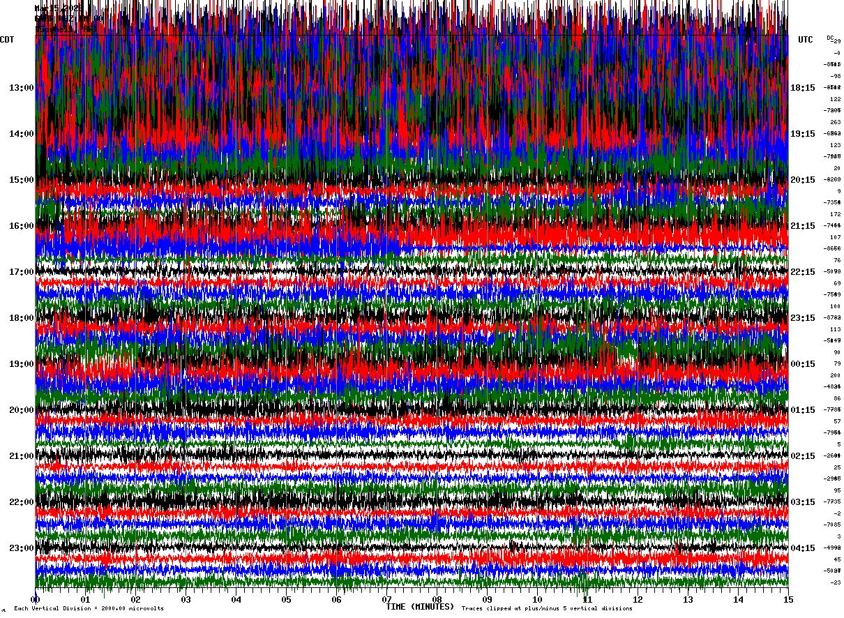This screenshot has width=844, height=618.
Task: Pick the 04:15 UTC time label
Action: click(802, 548)
